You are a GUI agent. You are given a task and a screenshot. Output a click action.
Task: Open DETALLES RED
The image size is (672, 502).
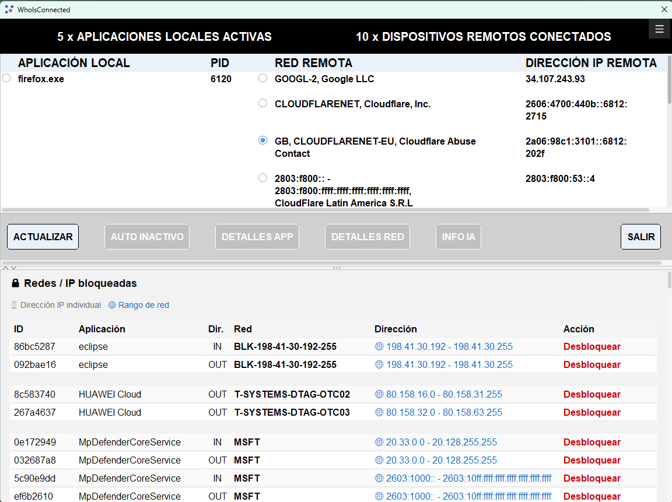(367, 237)
